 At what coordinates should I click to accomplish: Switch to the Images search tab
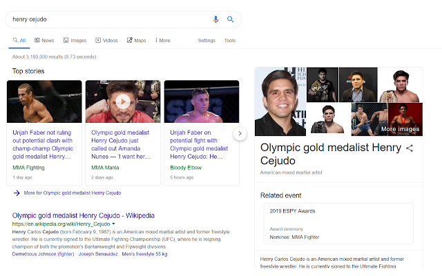coord(74,41)
